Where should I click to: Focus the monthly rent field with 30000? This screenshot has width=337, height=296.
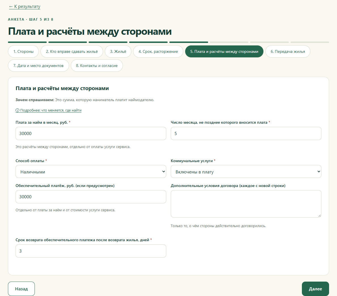(x=91, y=134)
